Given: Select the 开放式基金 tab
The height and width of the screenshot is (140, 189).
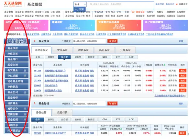Looking at the screenshot, I should pyautogui.click(x=41, y=50).
